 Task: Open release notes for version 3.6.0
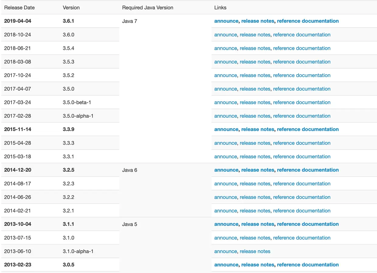(255, 35)
